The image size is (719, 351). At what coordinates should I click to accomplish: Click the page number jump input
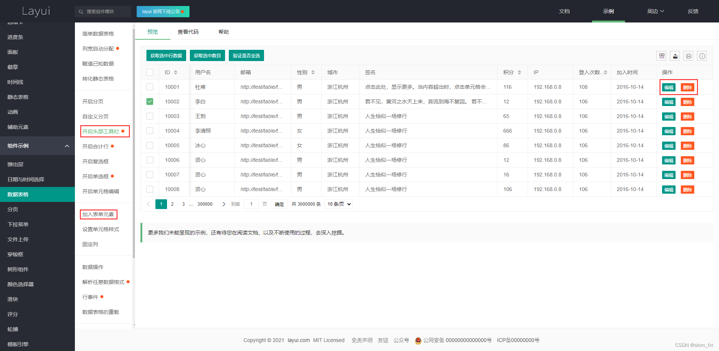point(251,204)
